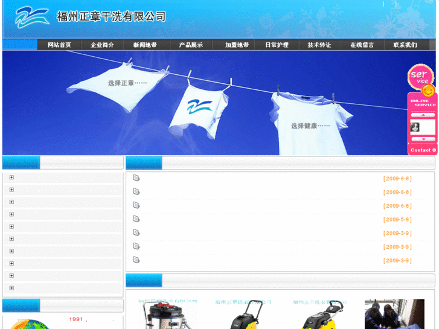
Task: Expand the fifth plus item in left list
Action: (11, 226)
